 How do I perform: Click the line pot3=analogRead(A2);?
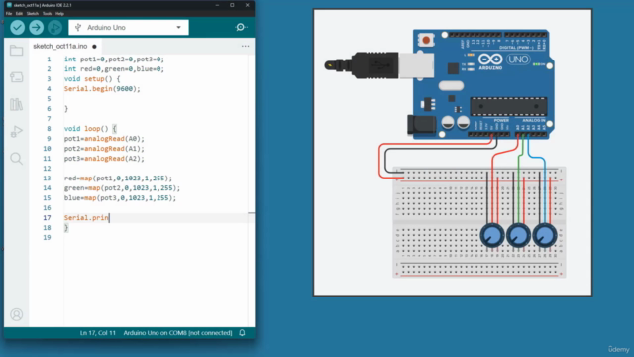tap(104, 159)
